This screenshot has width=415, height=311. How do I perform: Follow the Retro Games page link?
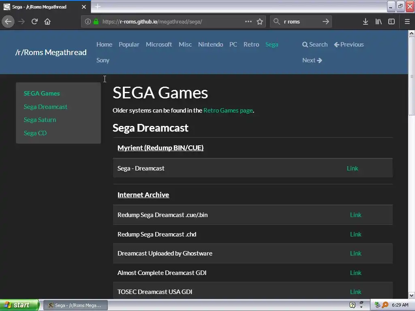[228, 111]
